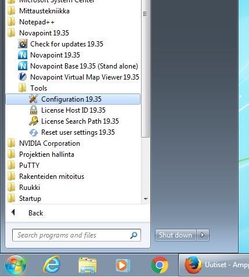
Task: Launch Configuration 19.35
Action: click(73, 99)
